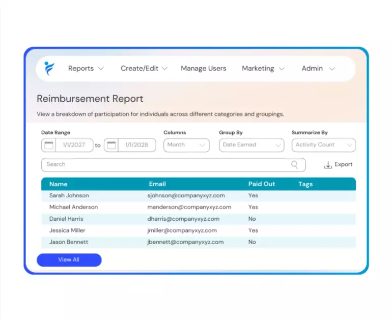Click Paid Out No for Daniel Harris
The width and height of the screenshot is (391, 319).
(252, 219)
